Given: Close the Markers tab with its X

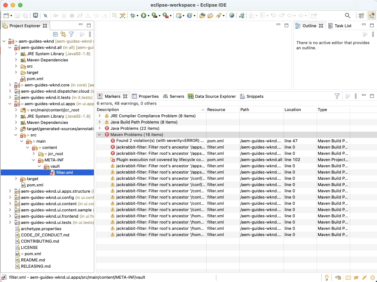Looking at the screenshot, I should [125, 96].
